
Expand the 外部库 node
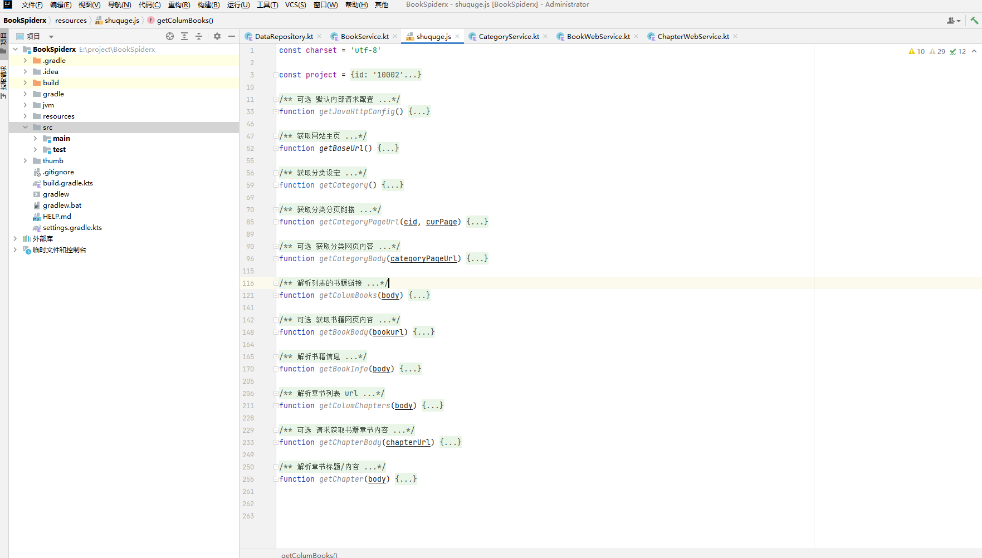pyautogui.click(x=15, y=238)
